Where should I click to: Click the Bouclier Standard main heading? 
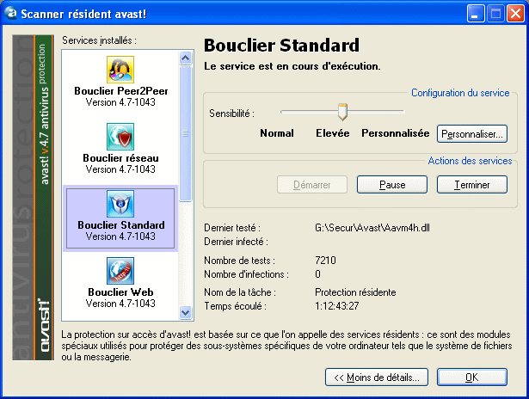[282, 46]
